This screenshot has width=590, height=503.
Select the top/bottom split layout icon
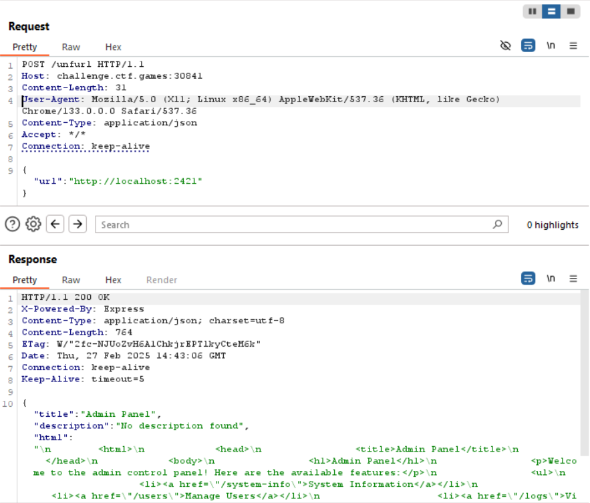click(551, 11)
